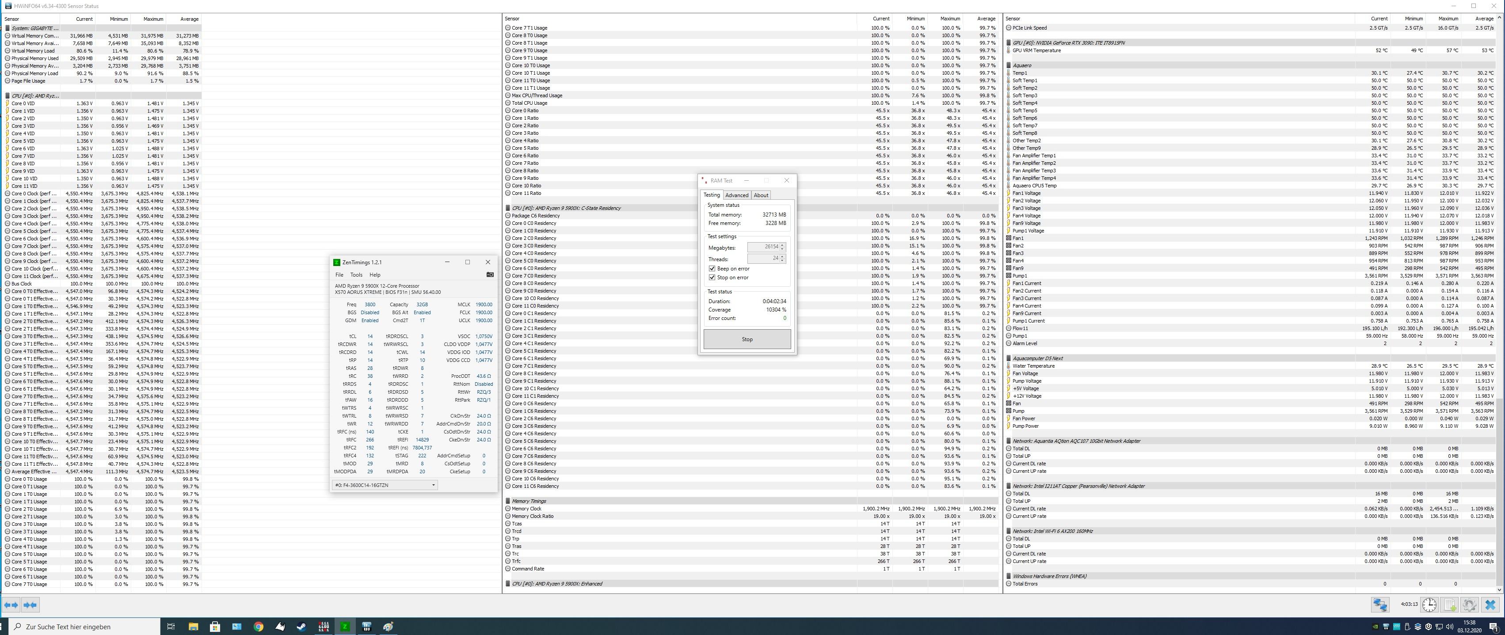Select Pump Power sensor row

[x=1250, y=426]
